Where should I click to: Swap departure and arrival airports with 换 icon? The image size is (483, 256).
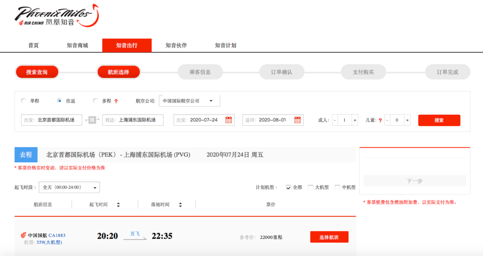click(92, 120)
